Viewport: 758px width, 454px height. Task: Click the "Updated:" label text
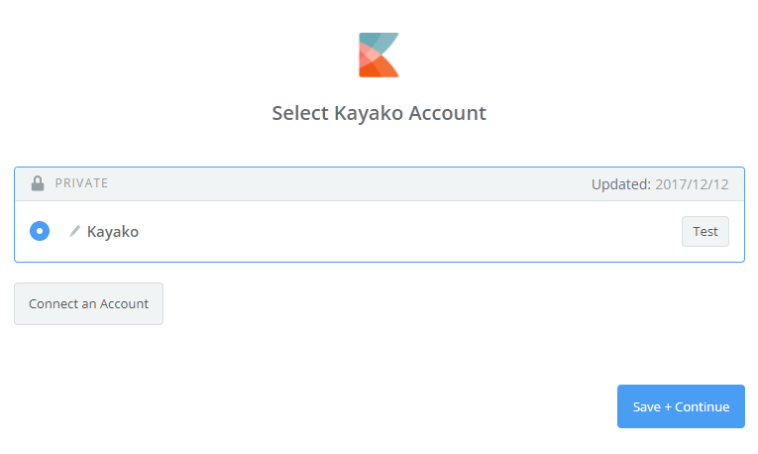620,184
